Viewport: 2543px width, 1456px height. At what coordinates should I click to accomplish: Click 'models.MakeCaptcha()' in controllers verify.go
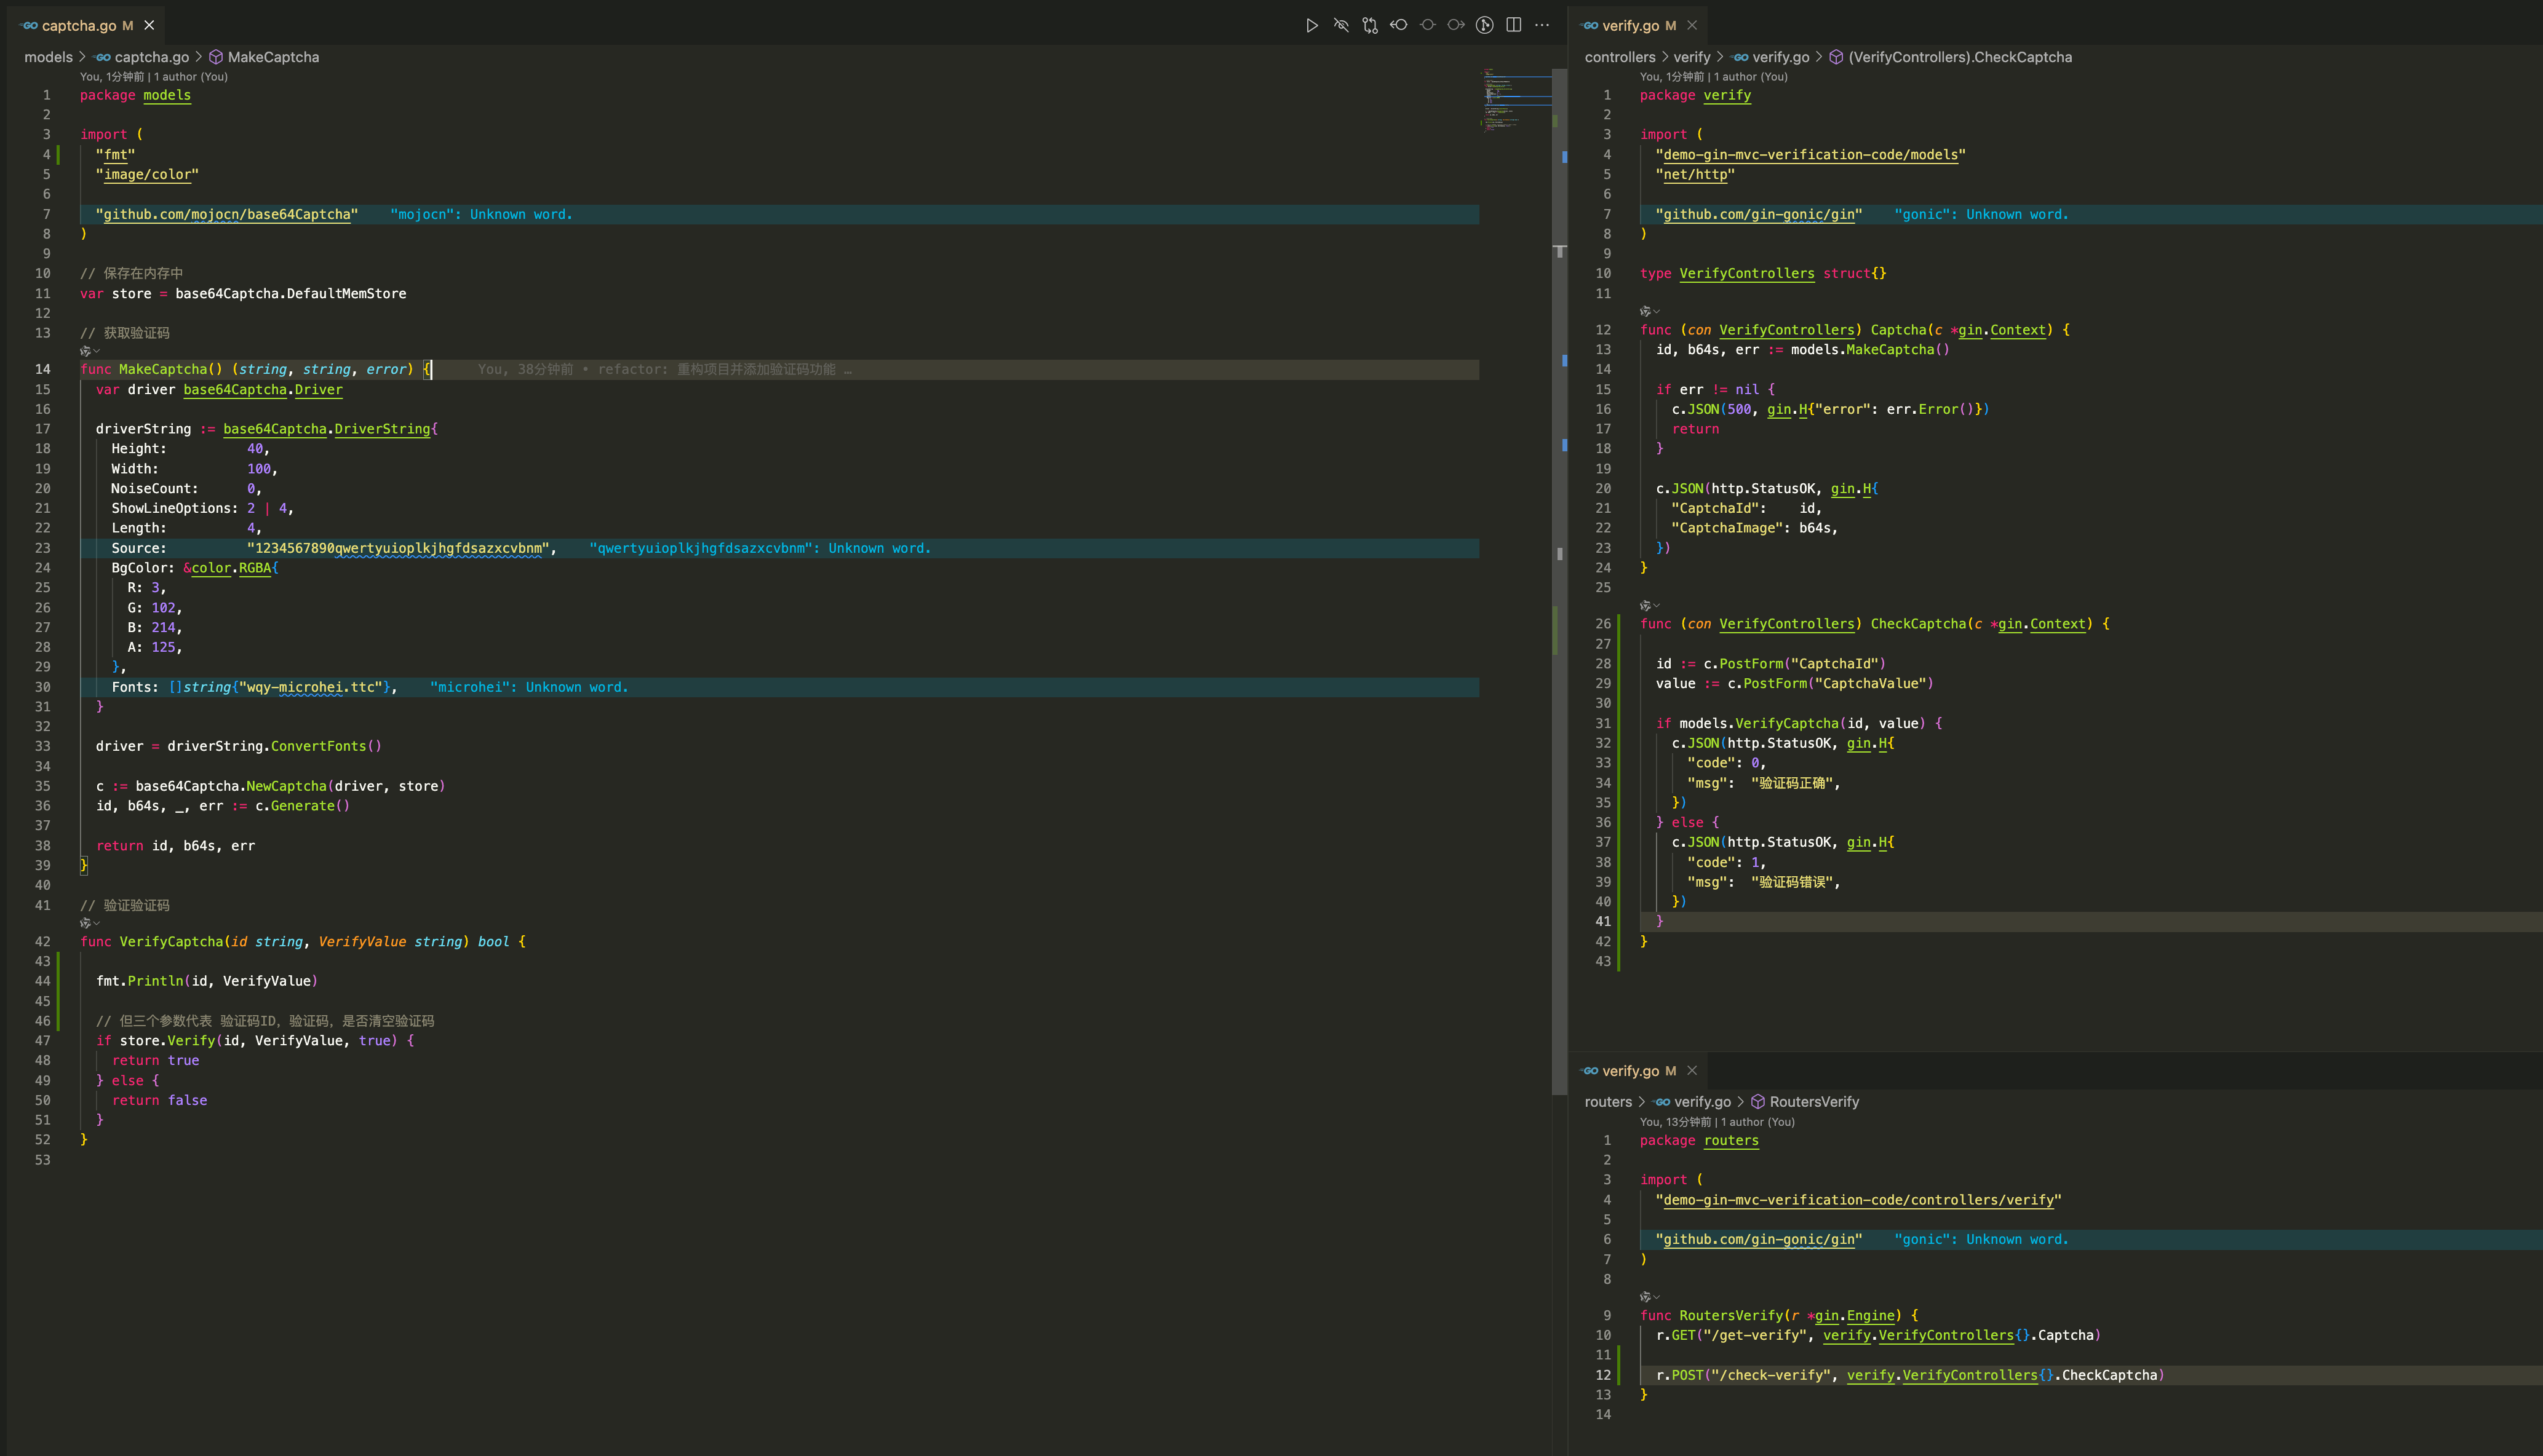pyautogui.click(x=1870, y=350)
